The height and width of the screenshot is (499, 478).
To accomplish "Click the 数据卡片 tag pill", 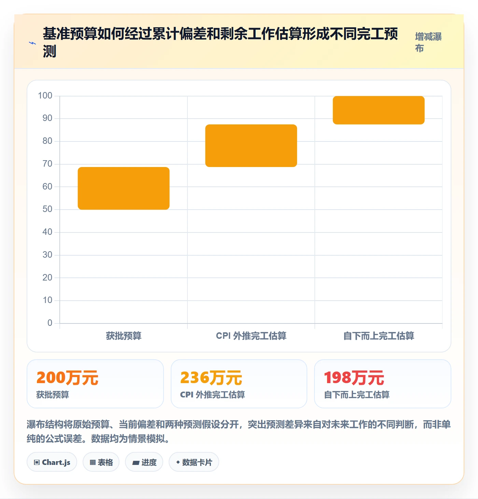I will pos(194,462).
